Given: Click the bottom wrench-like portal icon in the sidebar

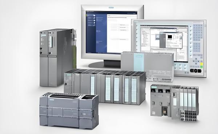Looking at the screenshot, I should click(x=94, y=25).
